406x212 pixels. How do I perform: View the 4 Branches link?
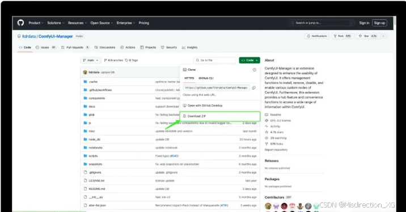(113, 60)
